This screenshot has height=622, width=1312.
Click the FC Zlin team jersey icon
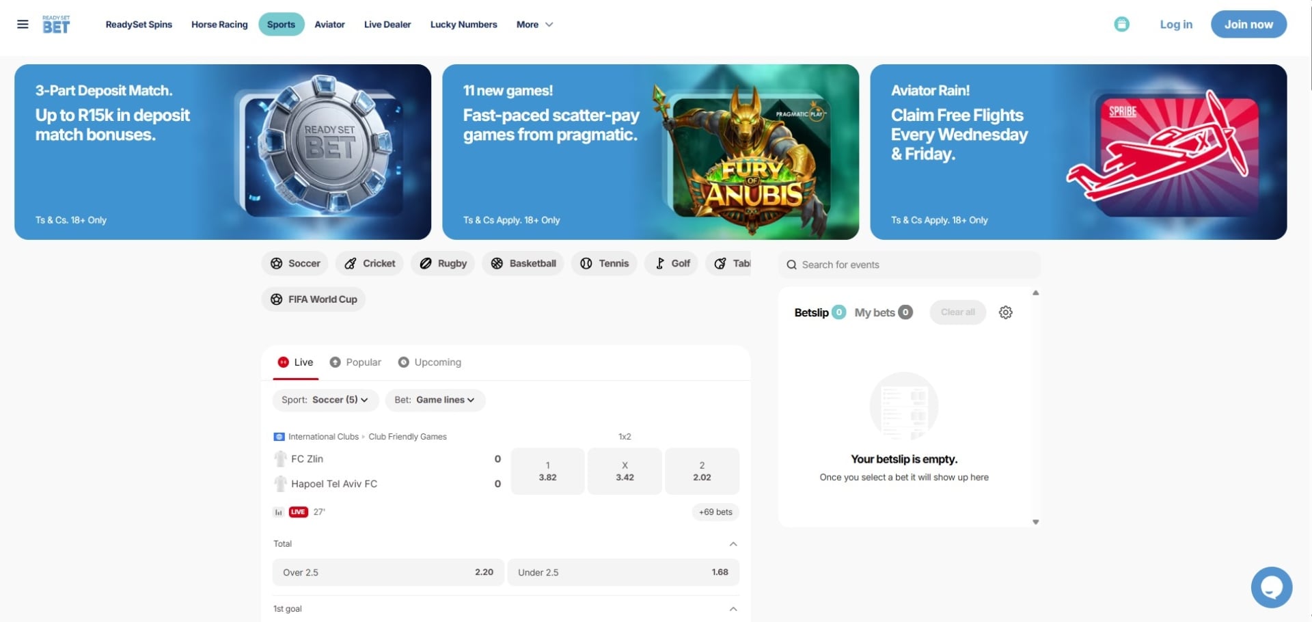[x=280, y=459]
